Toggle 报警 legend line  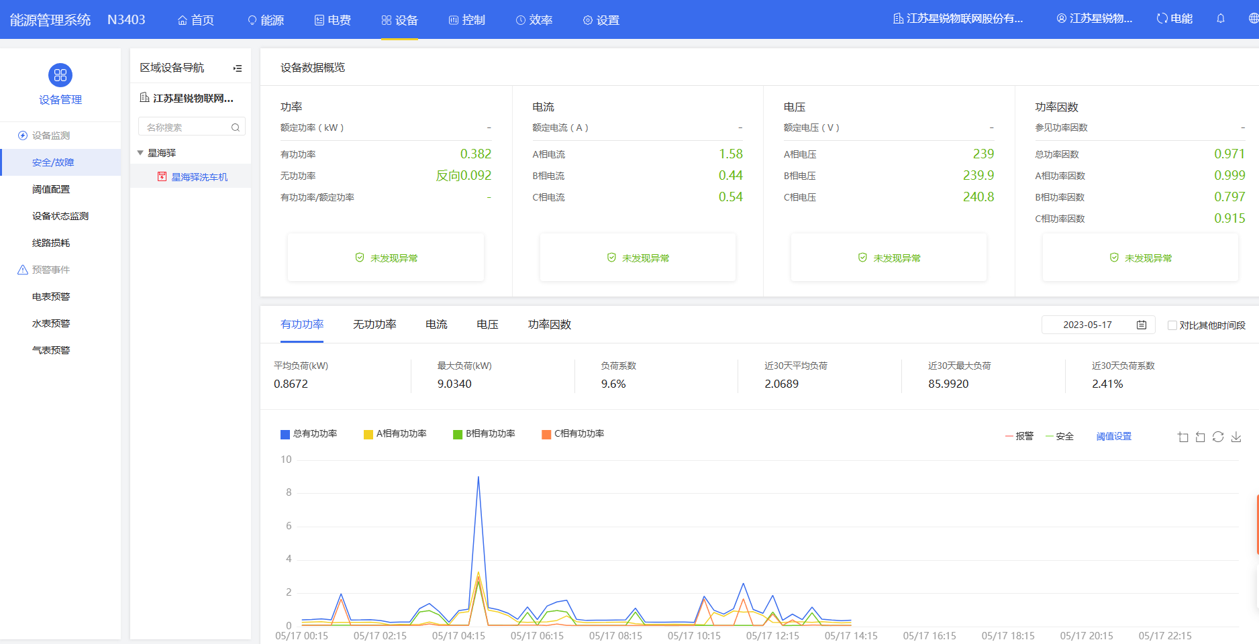[1019, 437]
